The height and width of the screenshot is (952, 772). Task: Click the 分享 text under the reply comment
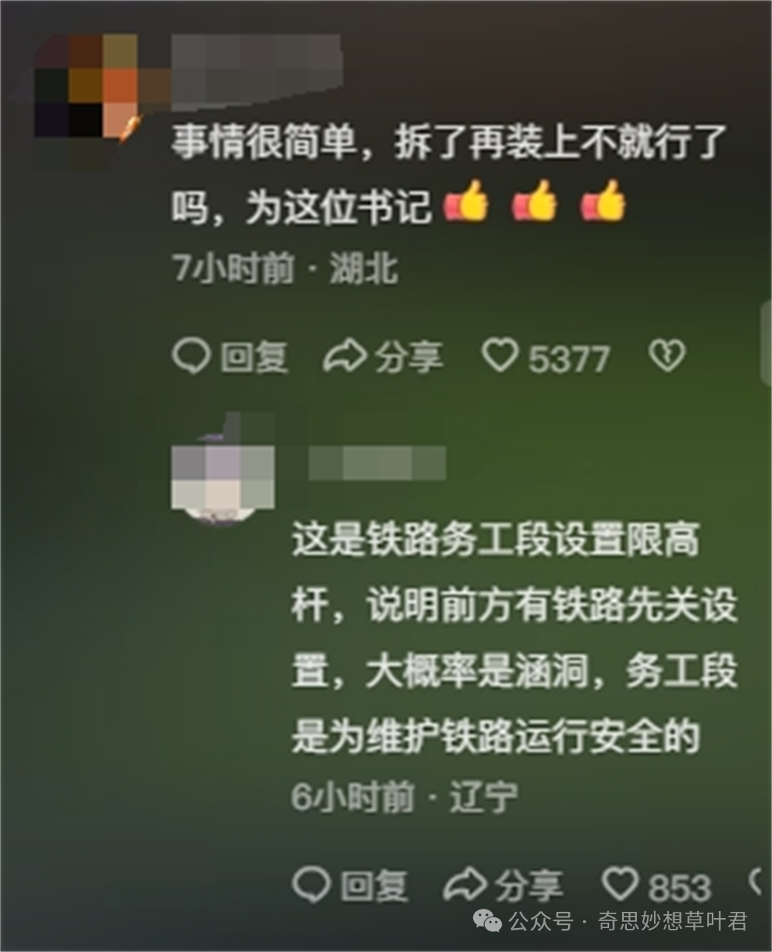(530, 886)
